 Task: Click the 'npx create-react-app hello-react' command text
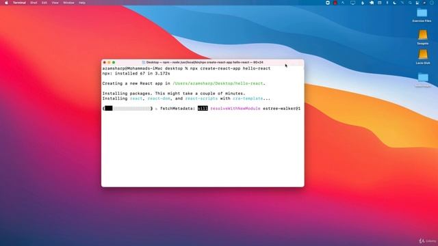tap(230, 68)
